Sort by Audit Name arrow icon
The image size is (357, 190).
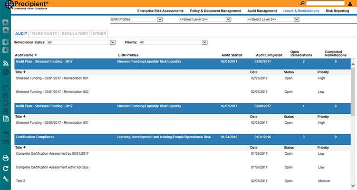[x=36, y=55]
